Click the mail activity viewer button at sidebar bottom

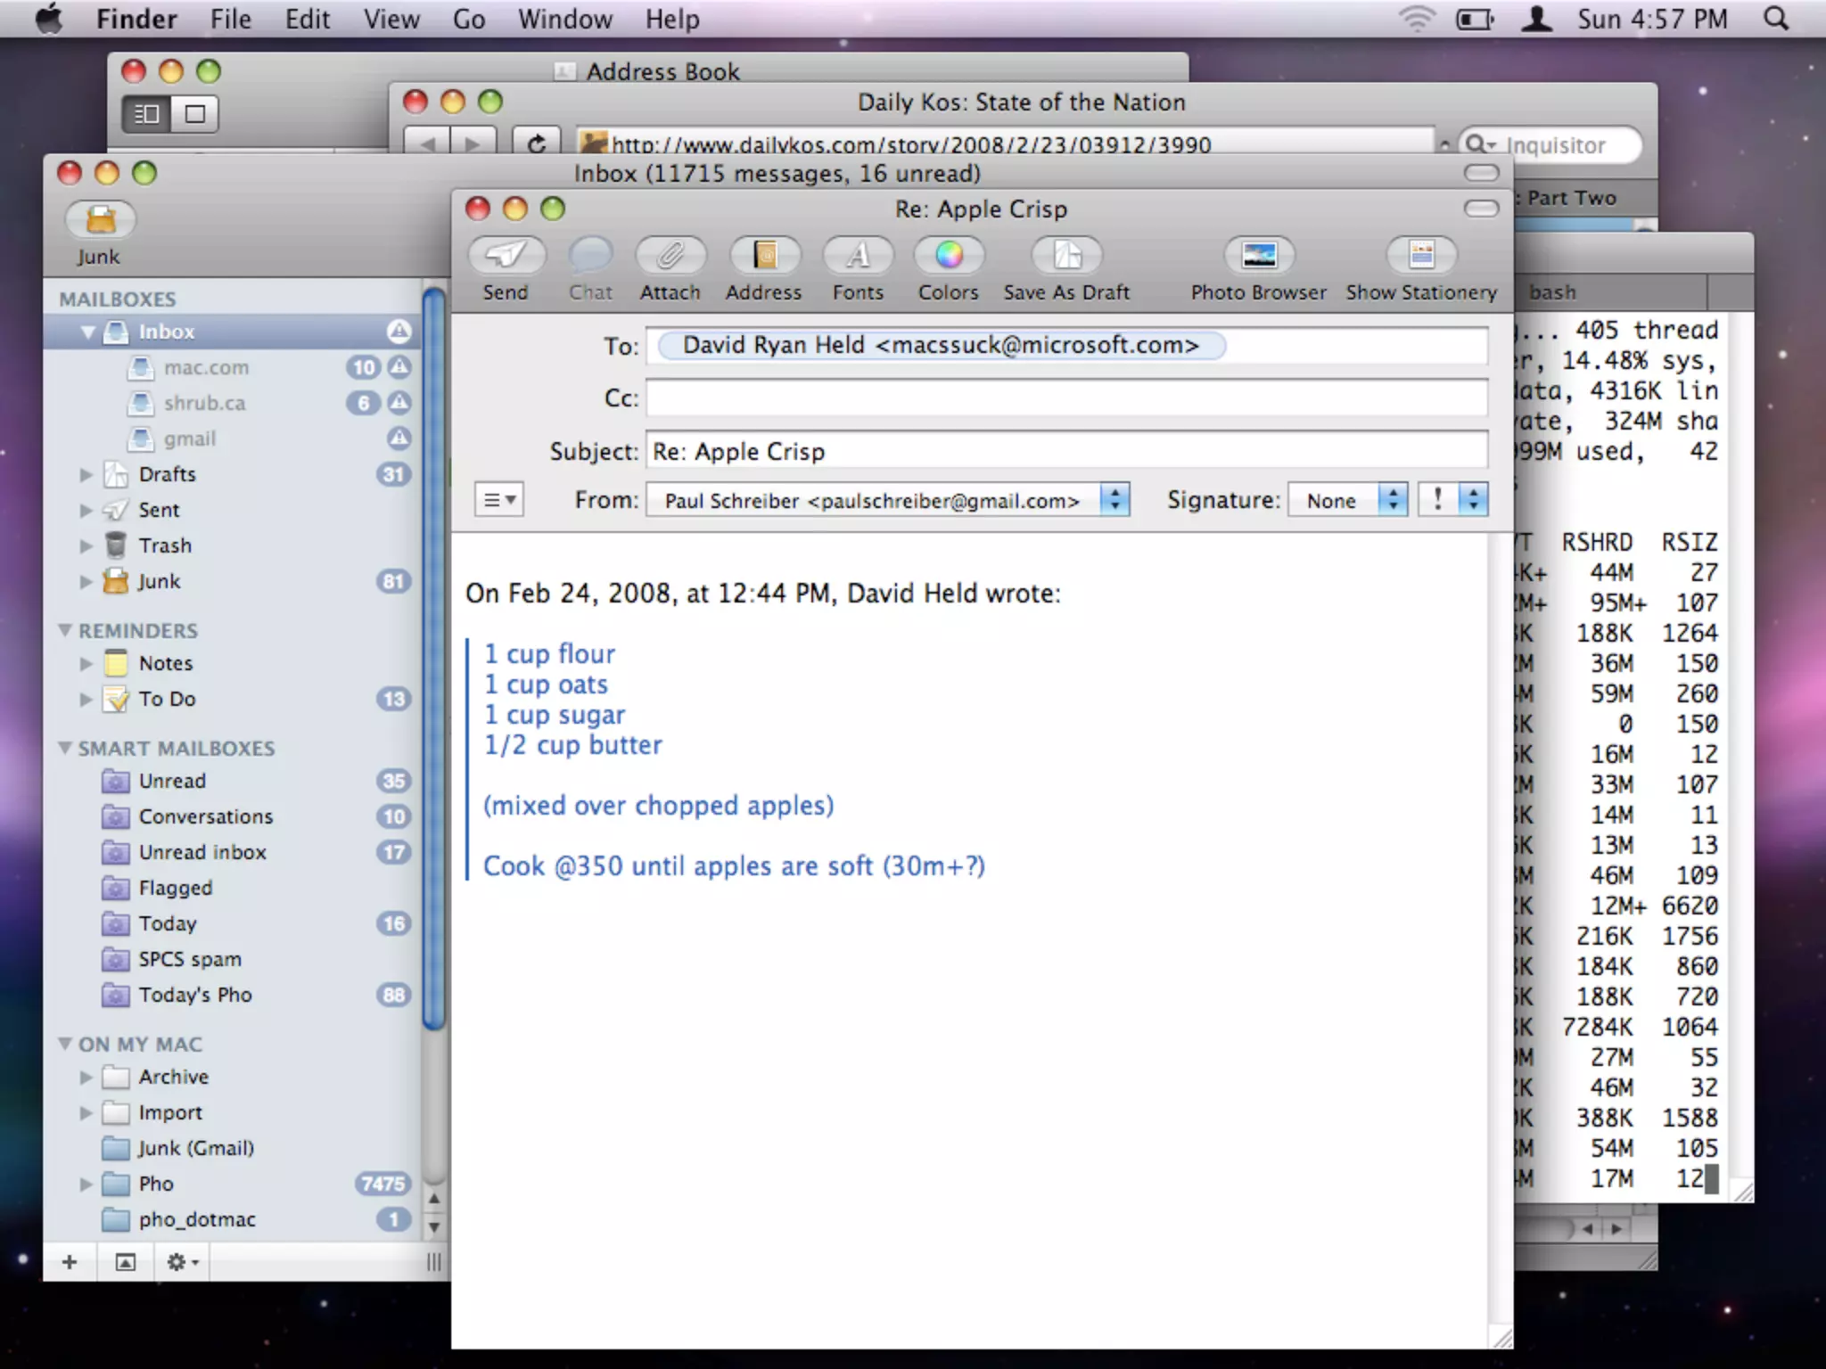coord(126,1261)
